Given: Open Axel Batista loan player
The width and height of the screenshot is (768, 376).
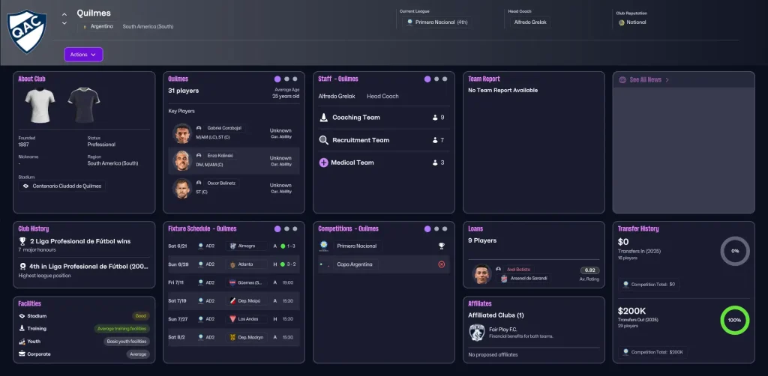Looking at the screenshot, I should (x=519, y=270).
